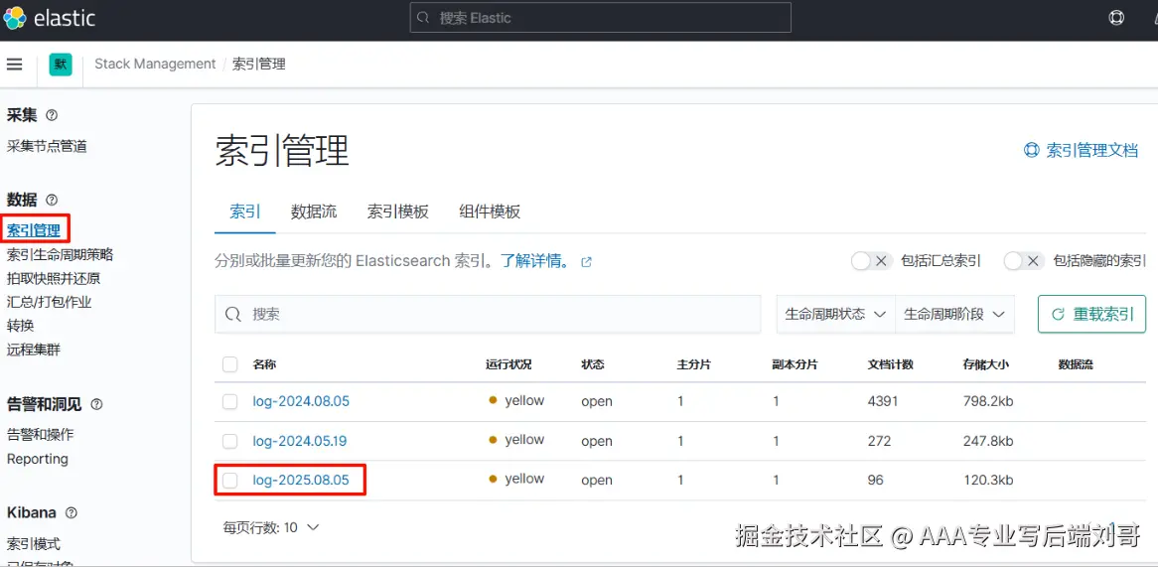Switch to the 索引模板 tab
1158x567 pixels.
pos(398,212)
